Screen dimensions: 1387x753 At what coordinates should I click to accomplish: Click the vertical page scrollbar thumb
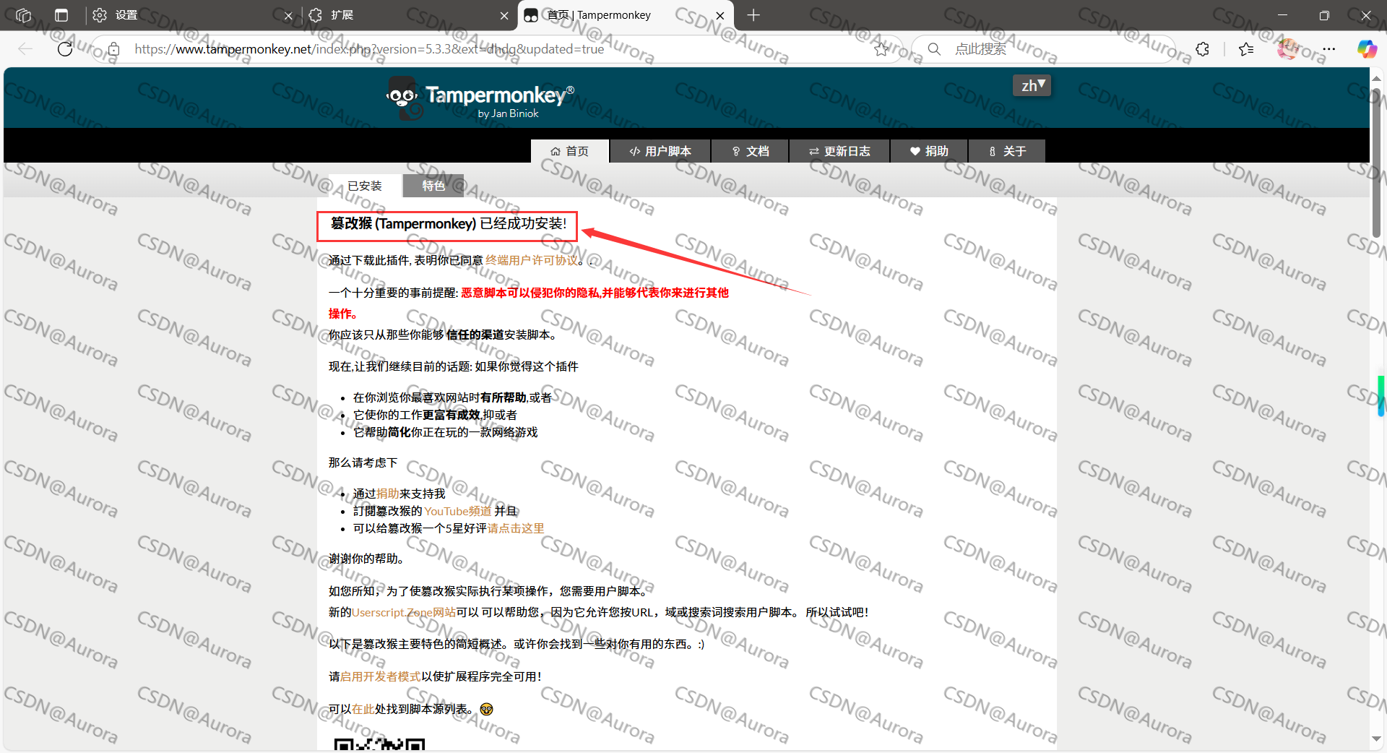click(1376, 163)
